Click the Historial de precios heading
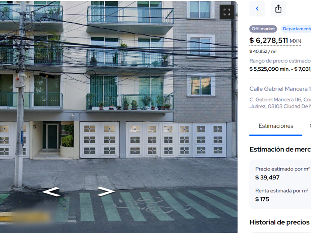The height and width of the screenshot is (233, 311). click(279, 222)
